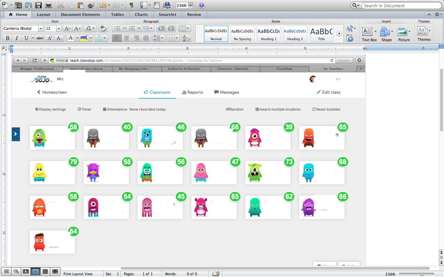Viewport: 444px width, 277px height.
Task: Open Word Help purple question icon
Action: (202, 6)
